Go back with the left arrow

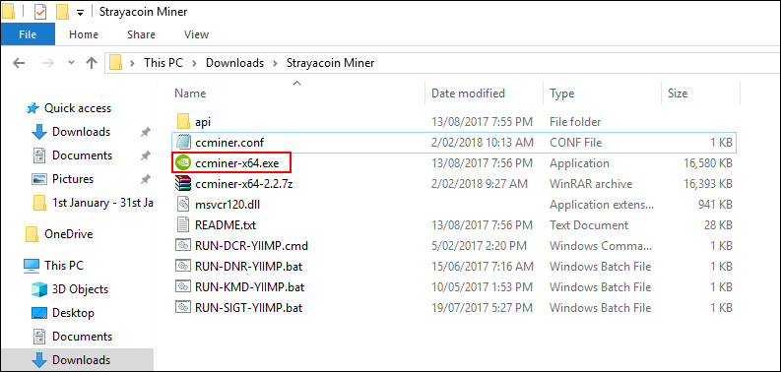(x=19, y=63)
